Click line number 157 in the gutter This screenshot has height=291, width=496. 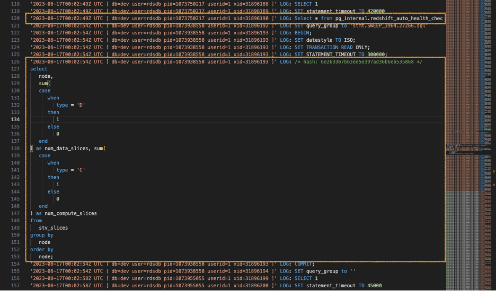click(15, 286)
